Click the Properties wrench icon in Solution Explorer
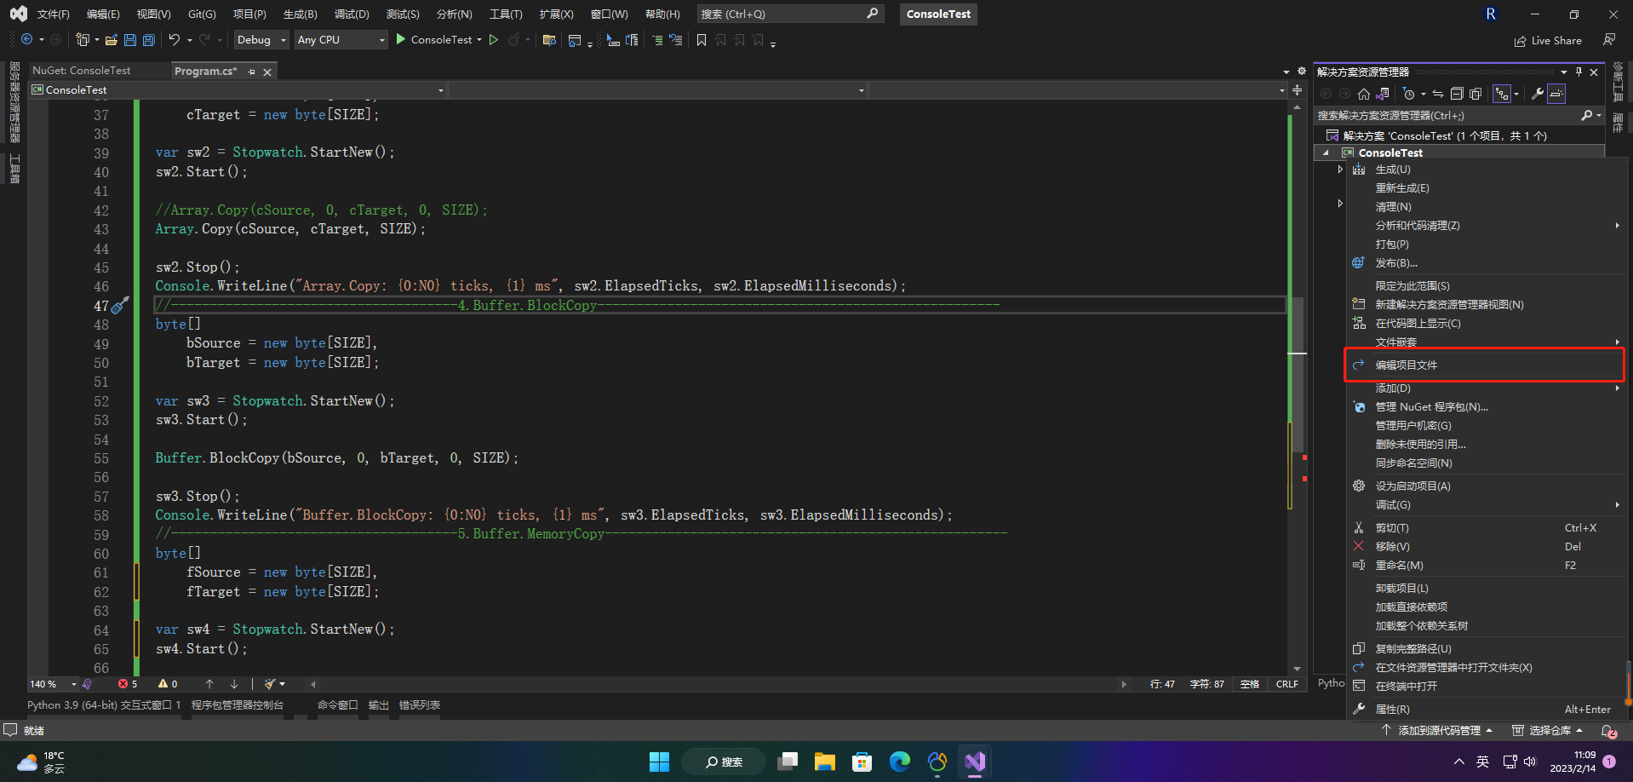 (x=1538, y=94)
